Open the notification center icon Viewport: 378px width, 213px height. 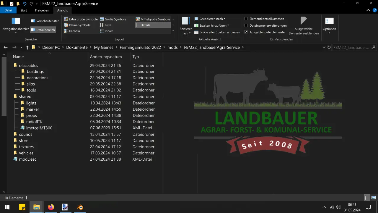click(368, 207)
